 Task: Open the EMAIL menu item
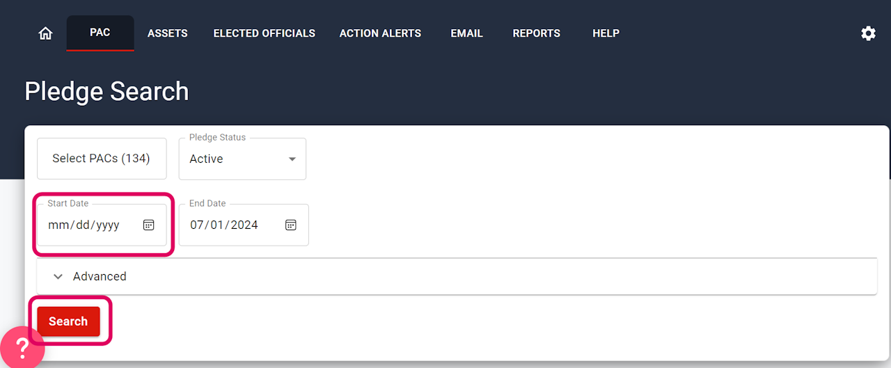tap(466, 33)
